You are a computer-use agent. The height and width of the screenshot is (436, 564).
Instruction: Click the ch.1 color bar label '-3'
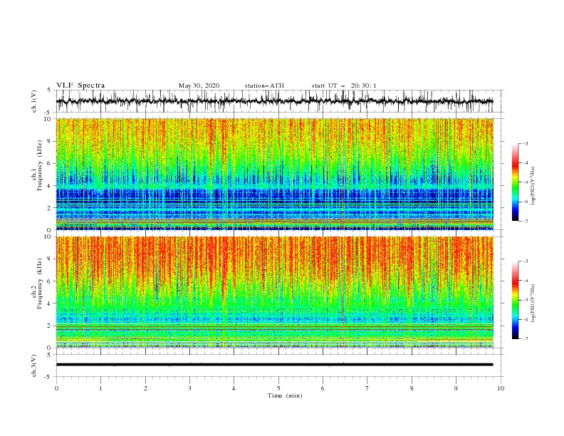525,143
